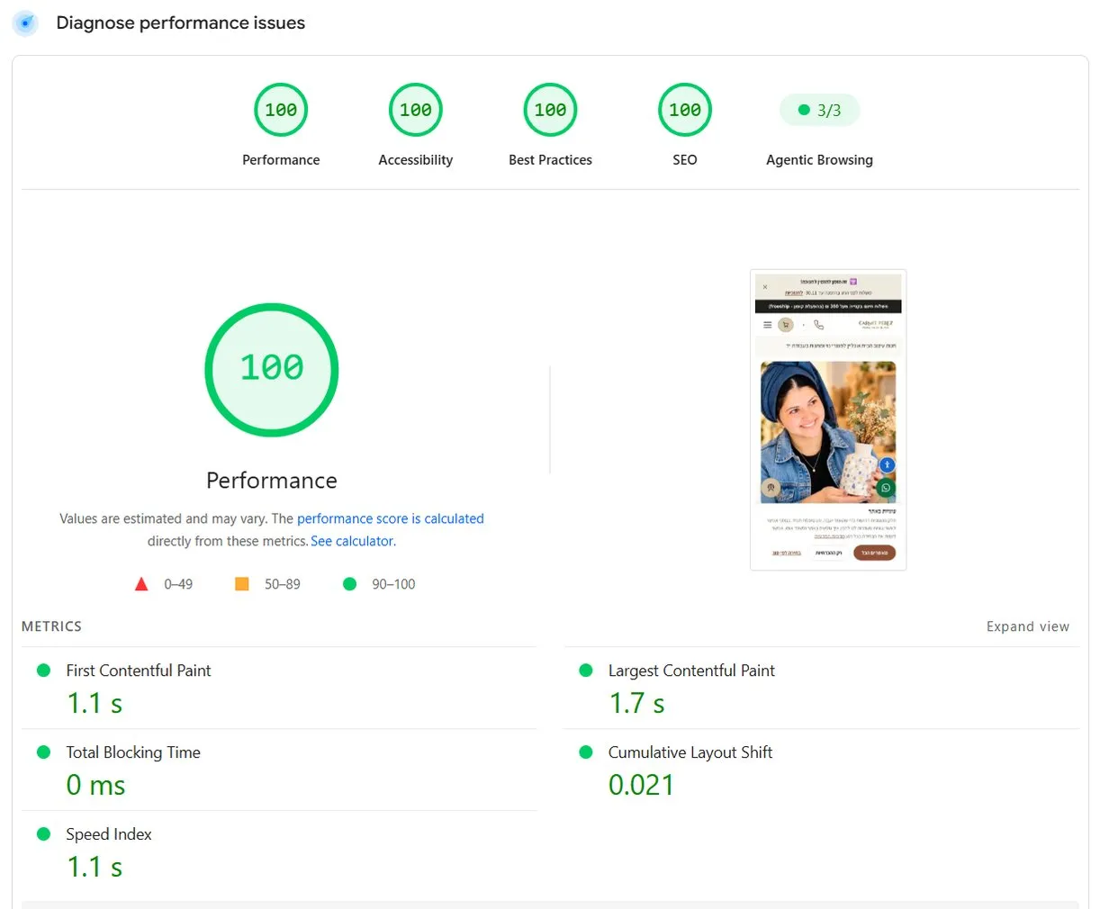Click the 'METRICS' section heading
The height and width of the screenshot is (909, 1100).
point(51,626)
